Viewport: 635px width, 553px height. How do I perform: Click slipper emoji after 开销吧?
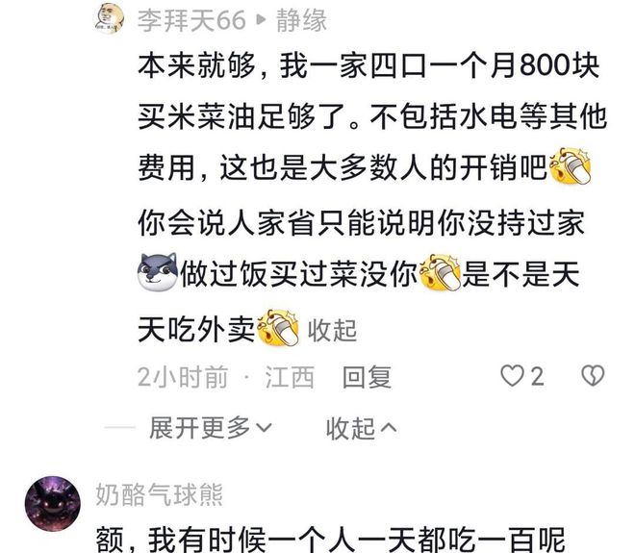pyautogui.click(x=570, y=166)
